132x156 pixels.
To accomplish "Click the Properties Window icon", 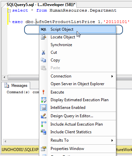I will point(44,149).
